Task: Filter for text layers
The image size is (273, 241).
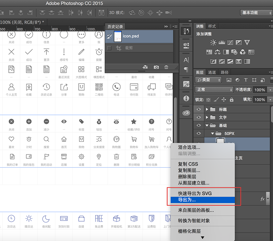Action: point(246,80)
